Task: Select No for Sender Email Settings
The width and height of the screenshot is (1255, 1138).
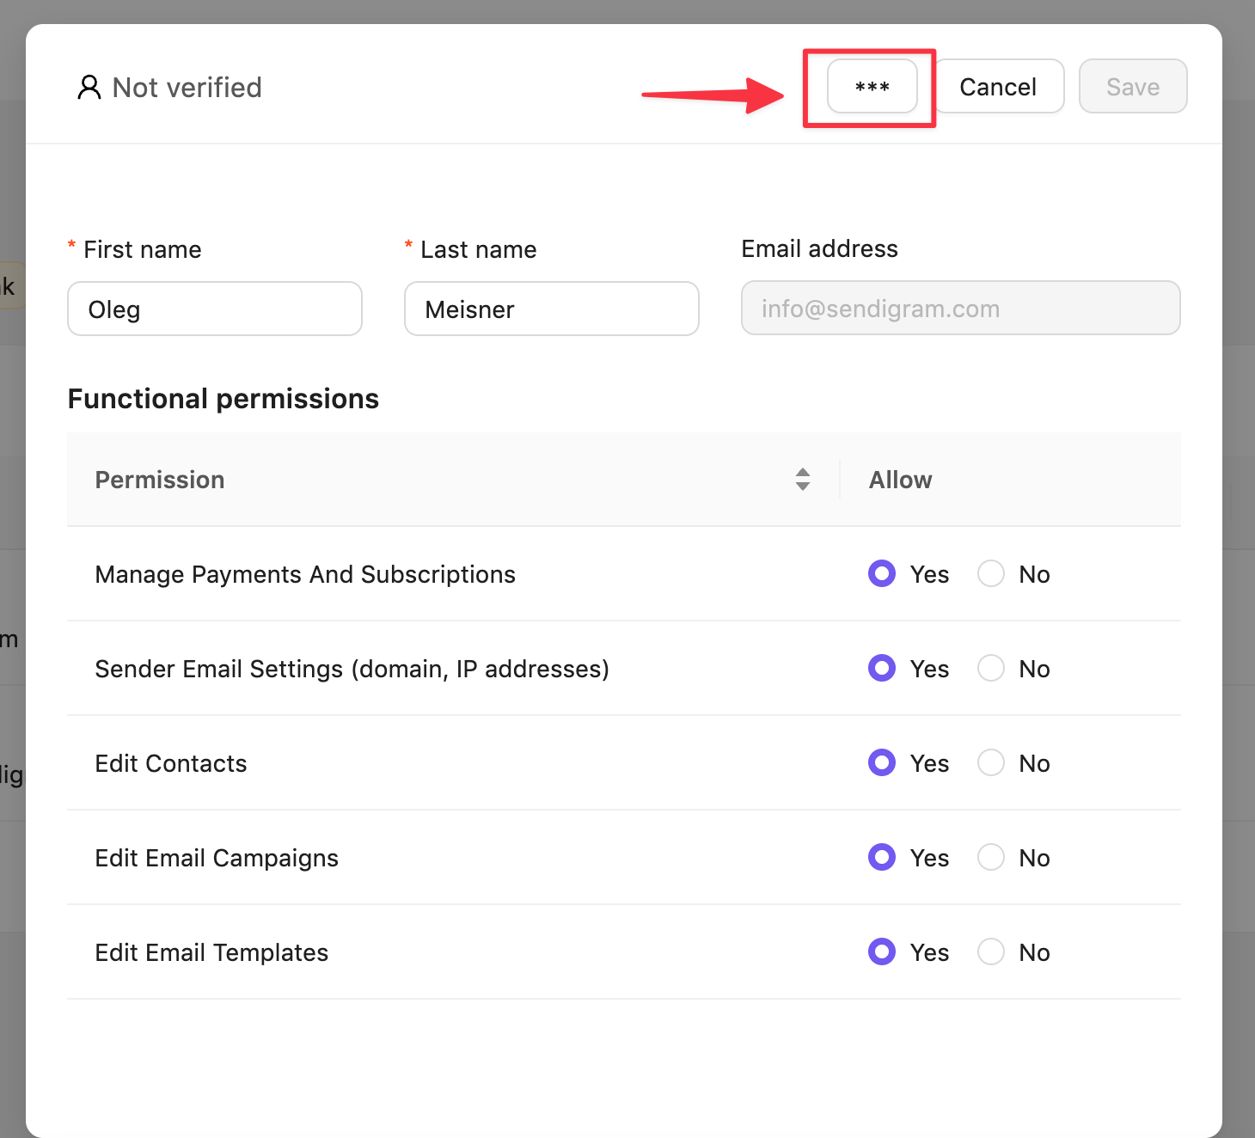Action: (x=991, y=668)
